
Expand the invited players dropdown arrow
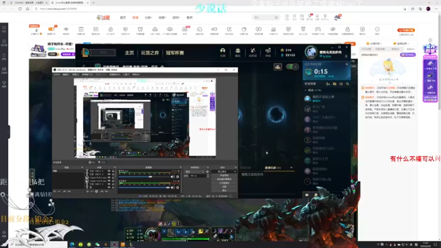pos(292,168)
